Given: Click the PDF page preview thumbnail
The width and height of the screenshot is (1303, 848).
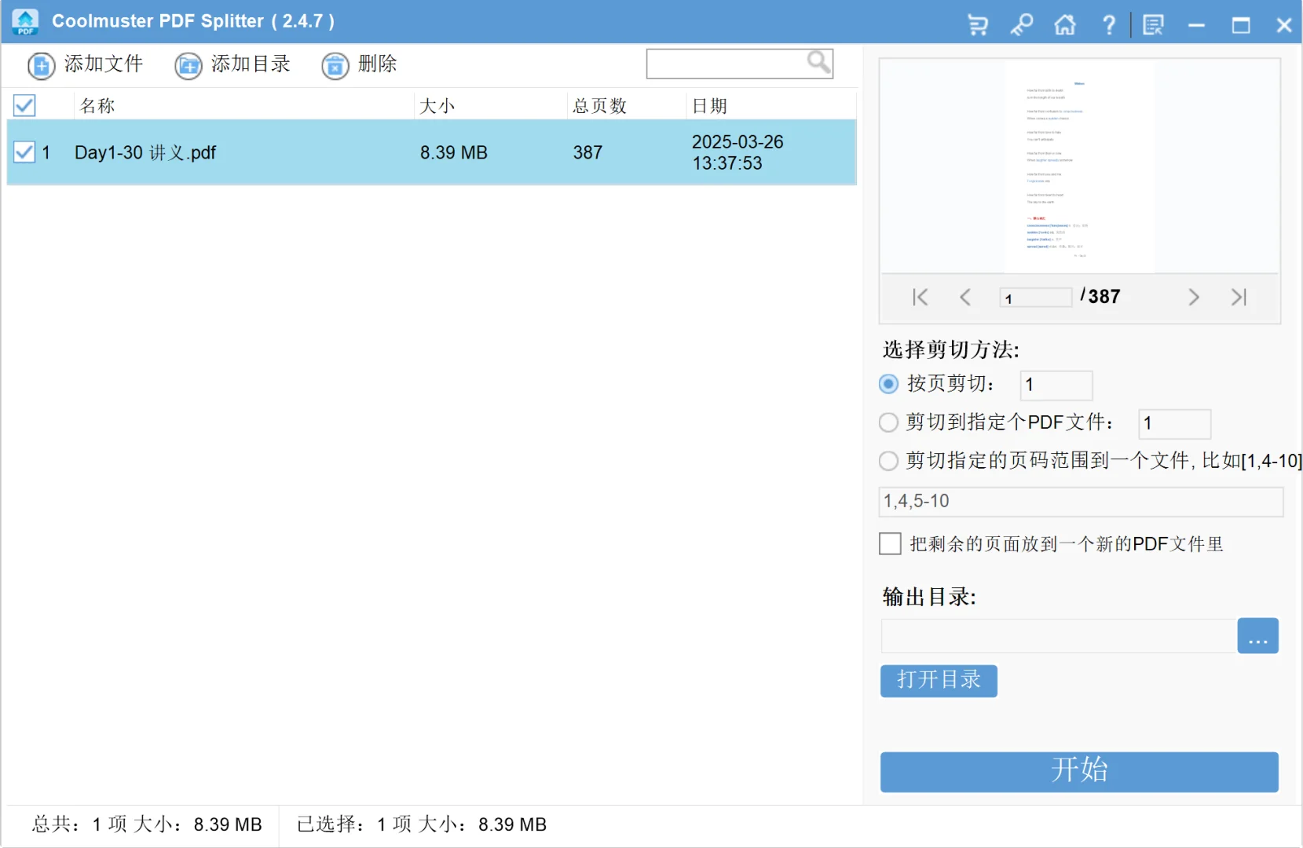Looking at the screenshot, I should tap(1079, 166).
